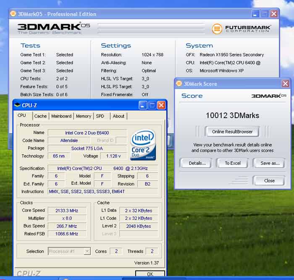Close the 3DMark Score dialog via X
The height and width of the screenshot is (280, 294).
[x=285, y=84]
